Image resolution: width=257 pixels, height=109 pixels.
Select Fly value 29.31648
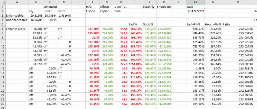36,16
